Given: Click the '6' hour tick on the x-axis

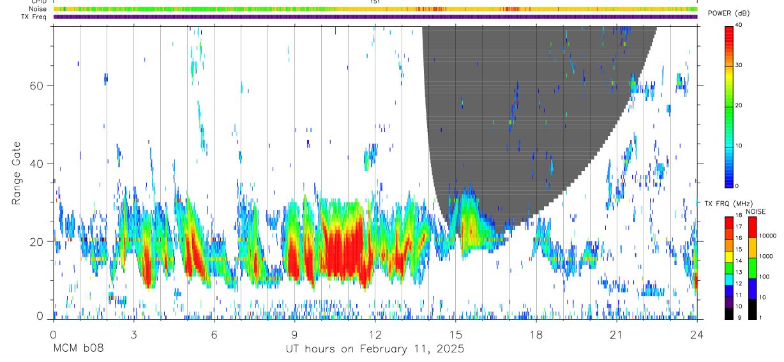Looking at the screenshot, I should point(215,335).
